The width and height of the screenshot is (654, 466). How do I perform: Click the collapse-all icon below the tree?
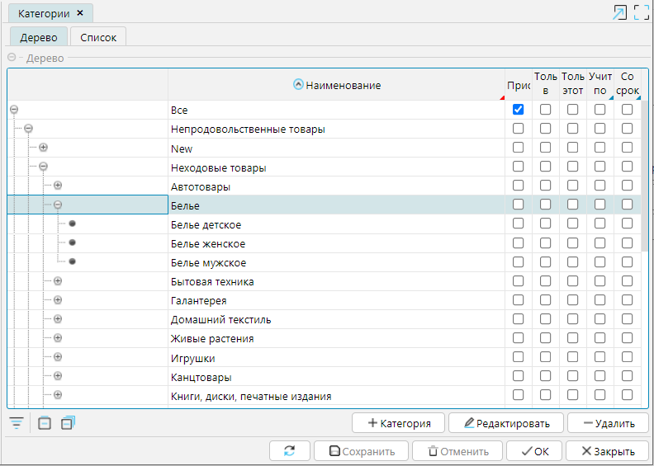coord(45,423)
